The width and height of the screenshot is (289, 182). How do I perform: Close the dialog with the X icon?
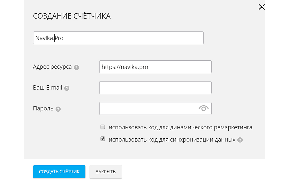262,7
